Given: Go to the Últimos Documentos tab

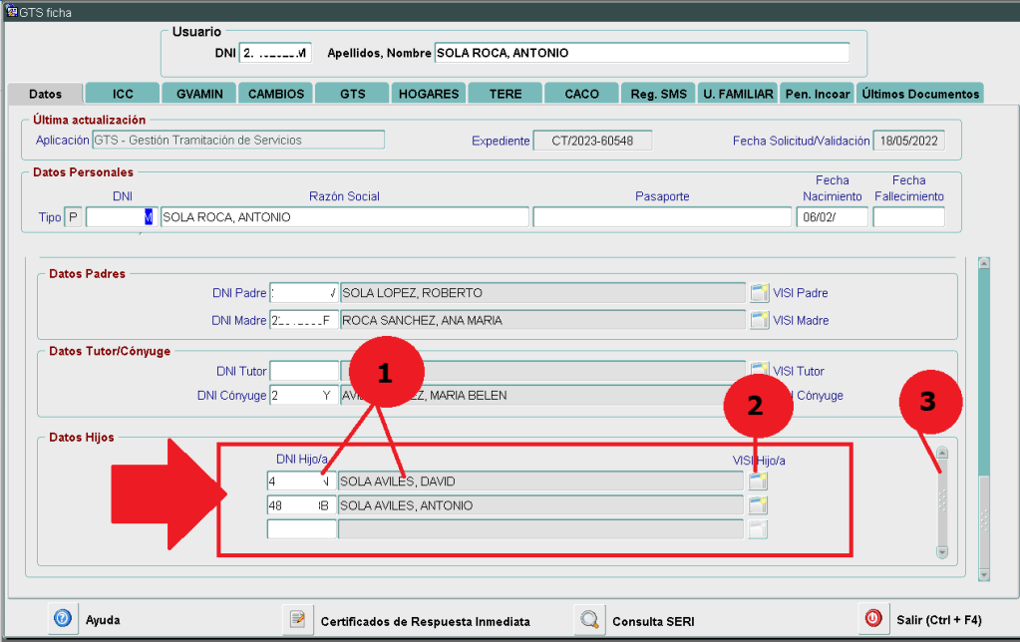Looking at the screenshot, I should pos(919,94).
